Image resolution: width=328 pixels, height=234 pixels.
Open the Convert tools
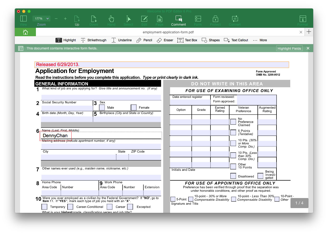click(235, 21)
